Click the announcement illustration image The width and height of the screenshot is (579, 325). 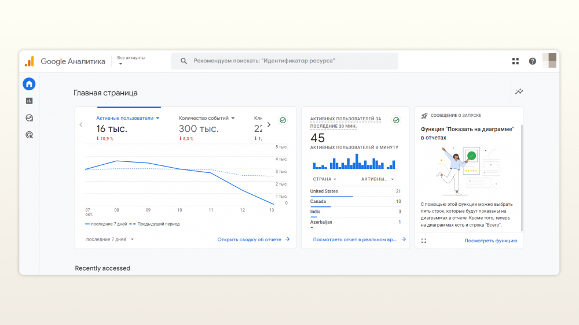(468, 171)
